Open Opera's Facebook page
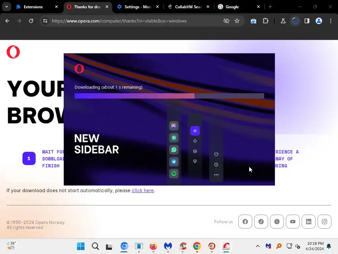This screenshot has width=338, height=254. (245, 222)
